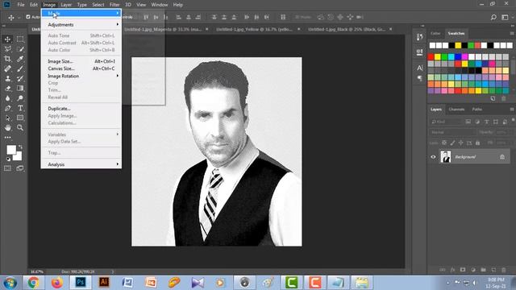Select the Gradient tool

(20, 89)
